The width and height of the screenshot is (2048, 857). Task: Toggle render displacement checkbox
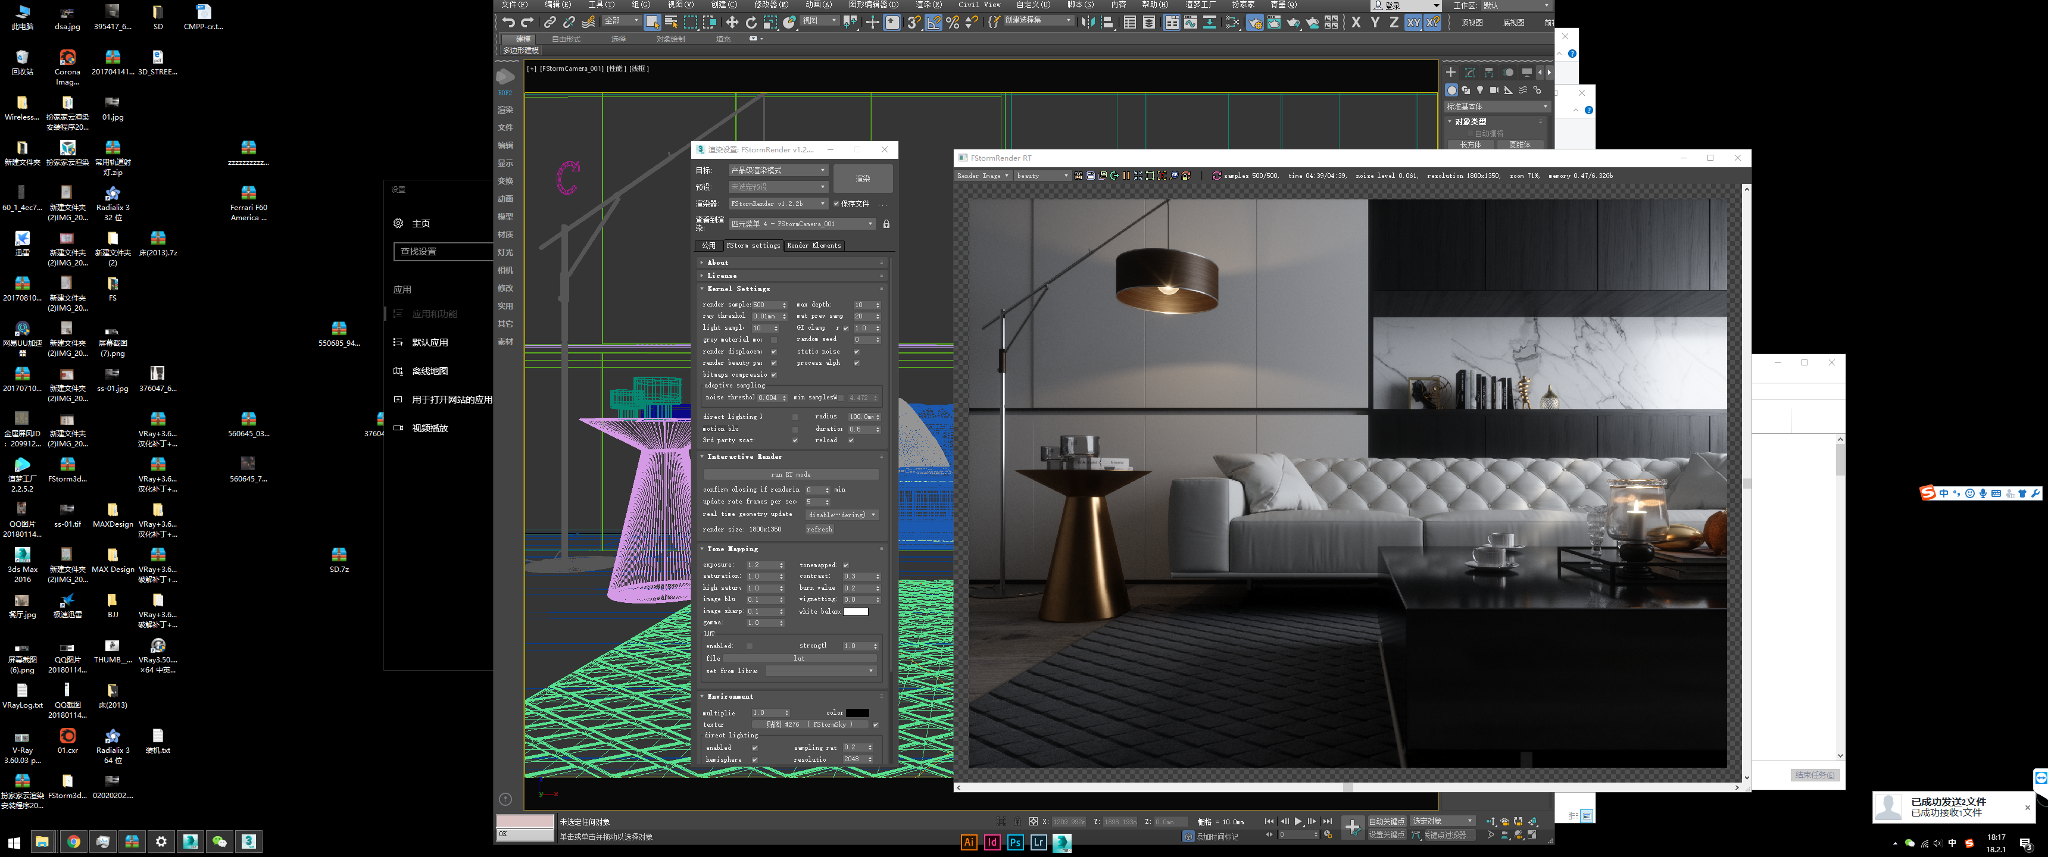coord(773,351)
